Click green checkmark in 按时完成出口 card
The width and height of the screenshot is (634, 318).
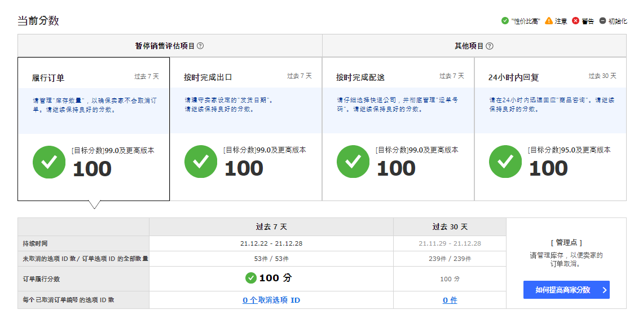(201, 162)
